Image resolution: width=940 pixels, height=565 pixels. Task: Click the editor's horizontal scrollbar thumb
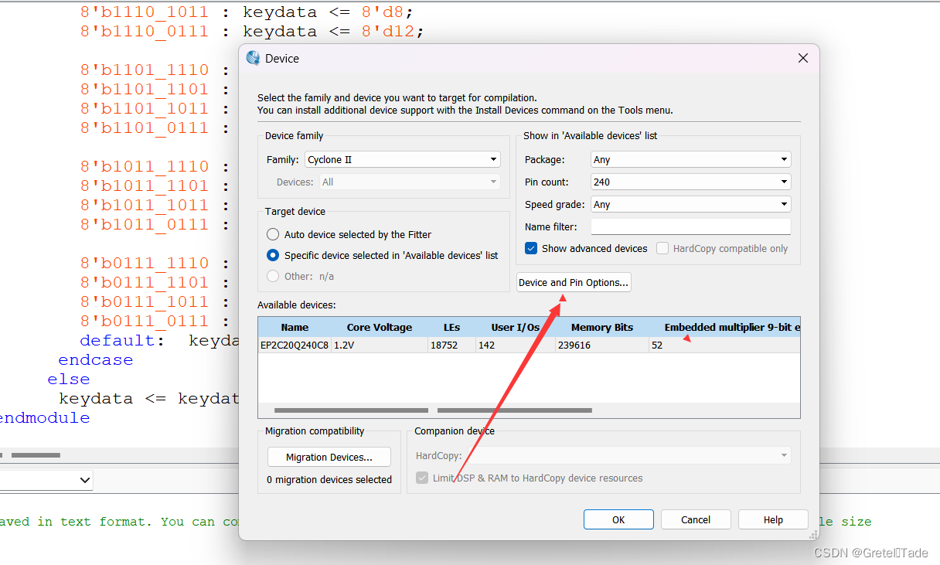coord(36,455)
